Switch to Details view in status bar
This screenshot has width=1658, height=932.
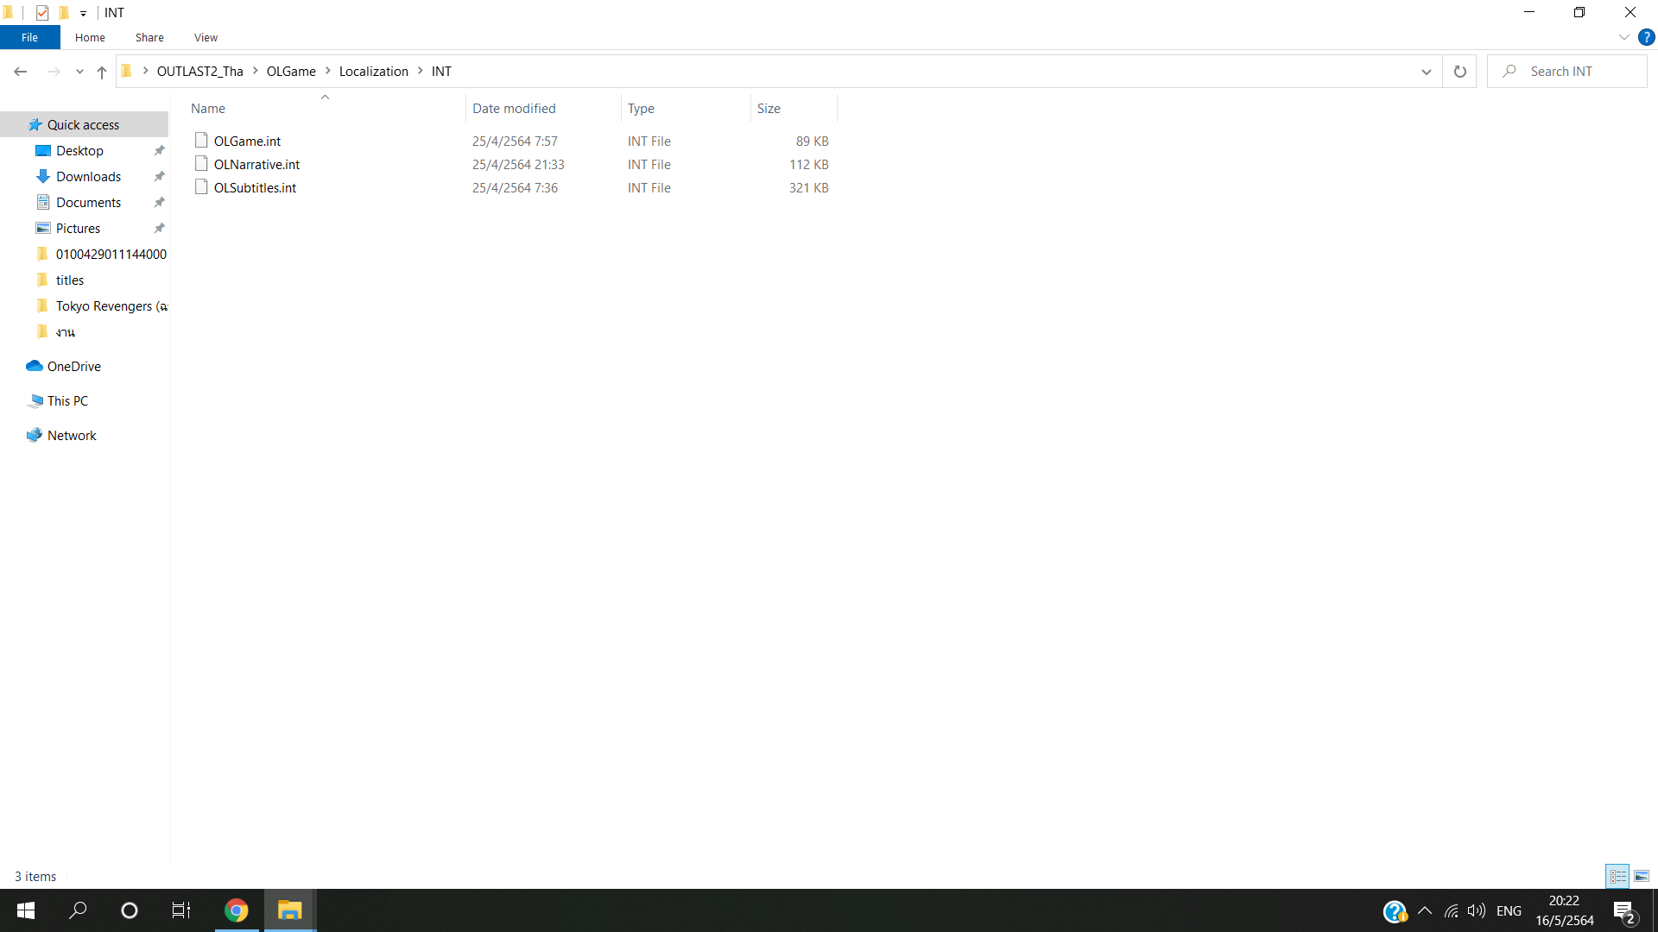(x=1618, y=876)
